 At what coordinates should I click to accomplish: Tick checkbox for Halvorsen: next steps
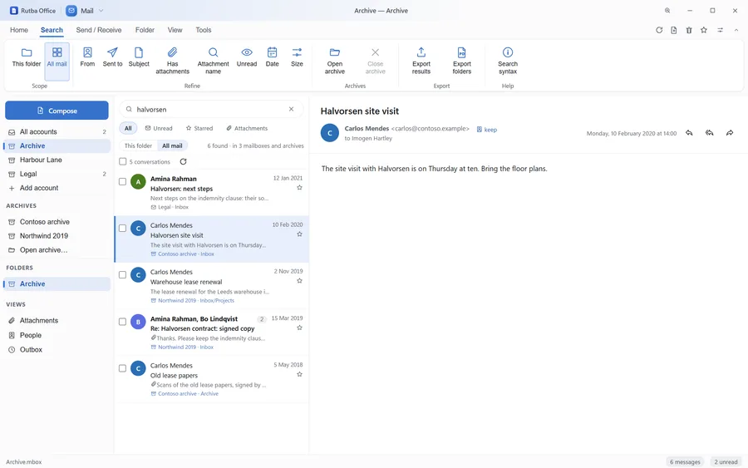(123, 182)
